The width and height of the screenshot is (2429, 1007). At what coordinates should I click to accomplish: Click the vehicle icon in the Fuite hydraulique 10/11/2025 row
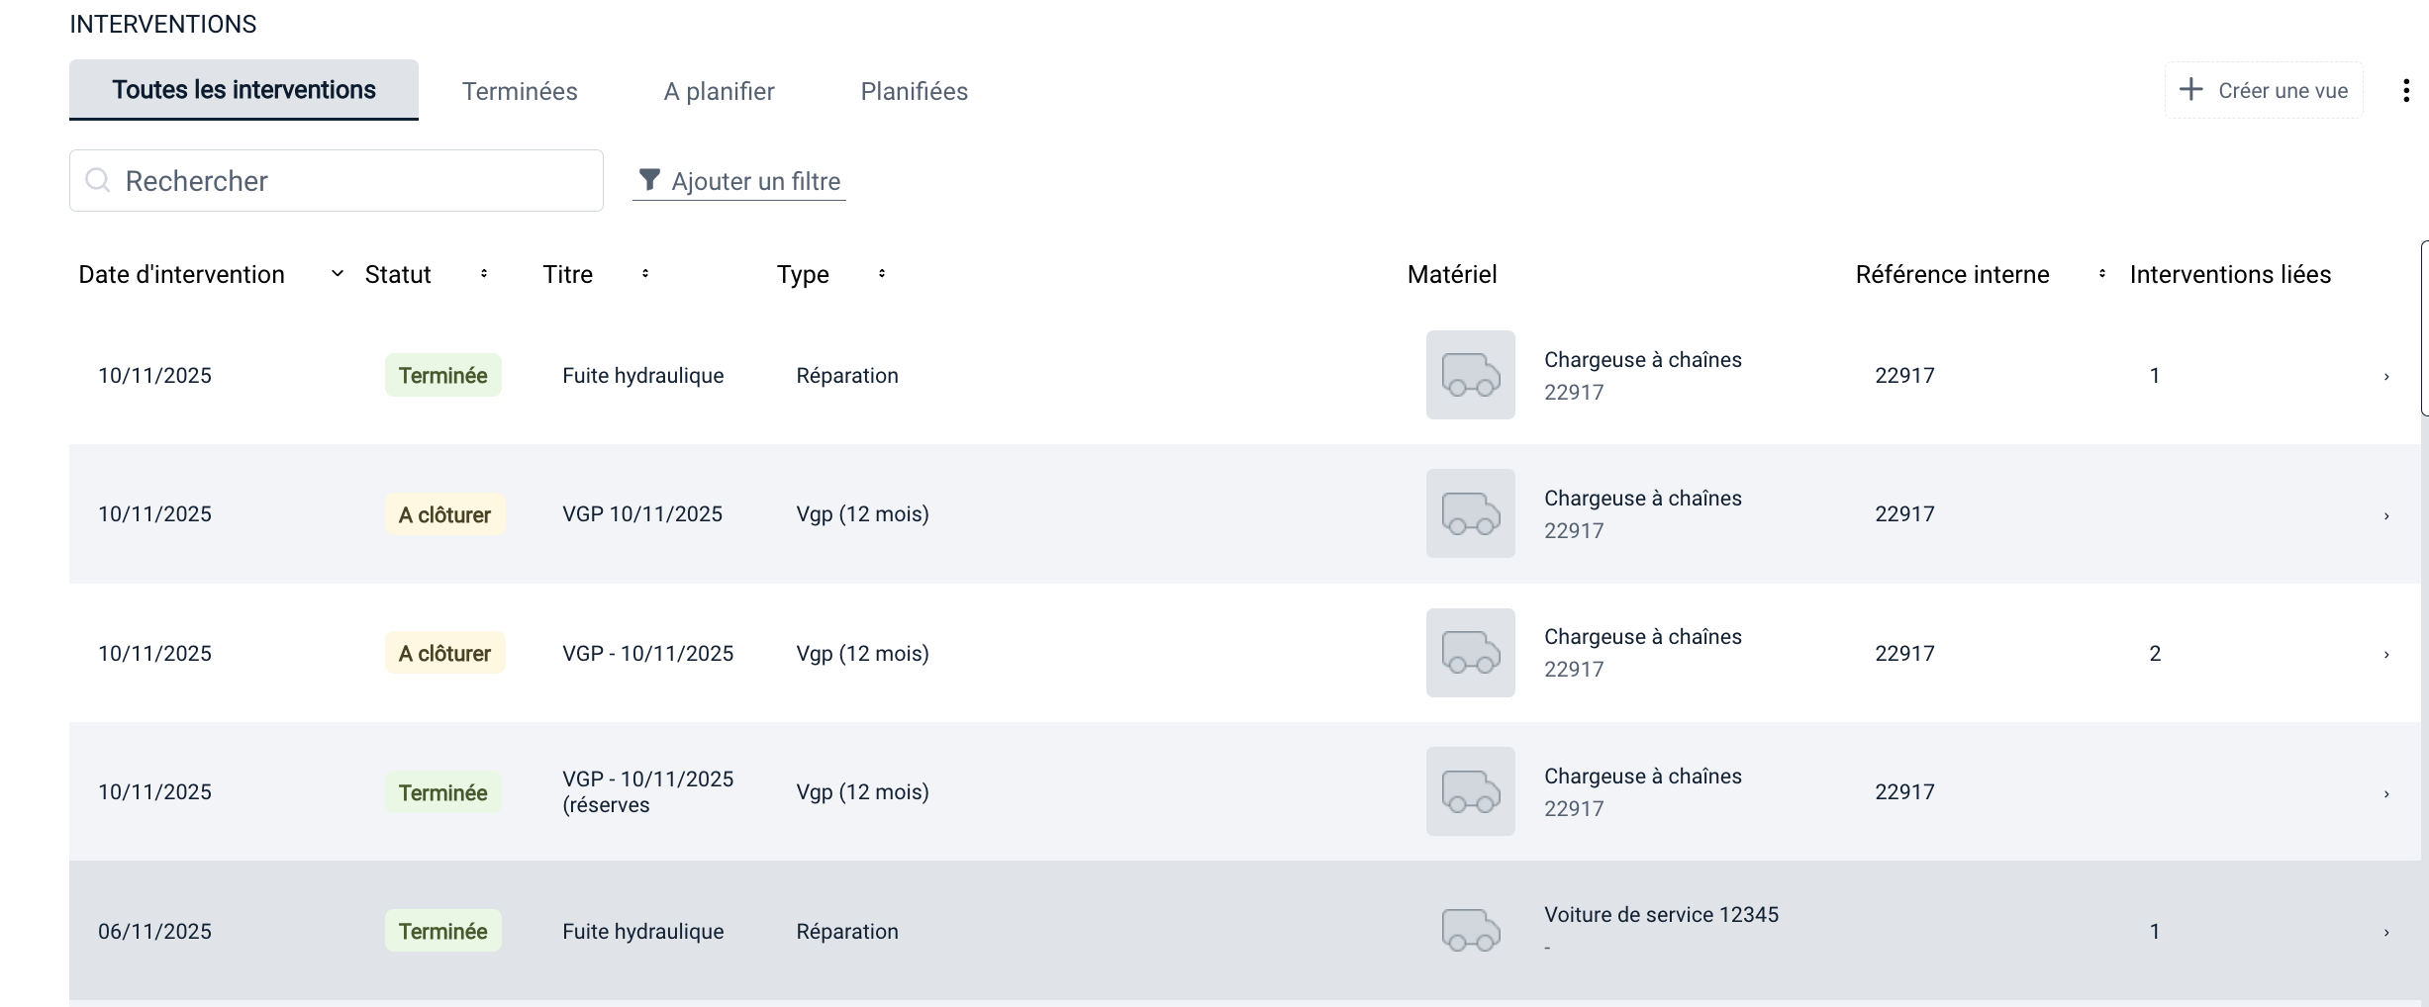[1470, 375]
